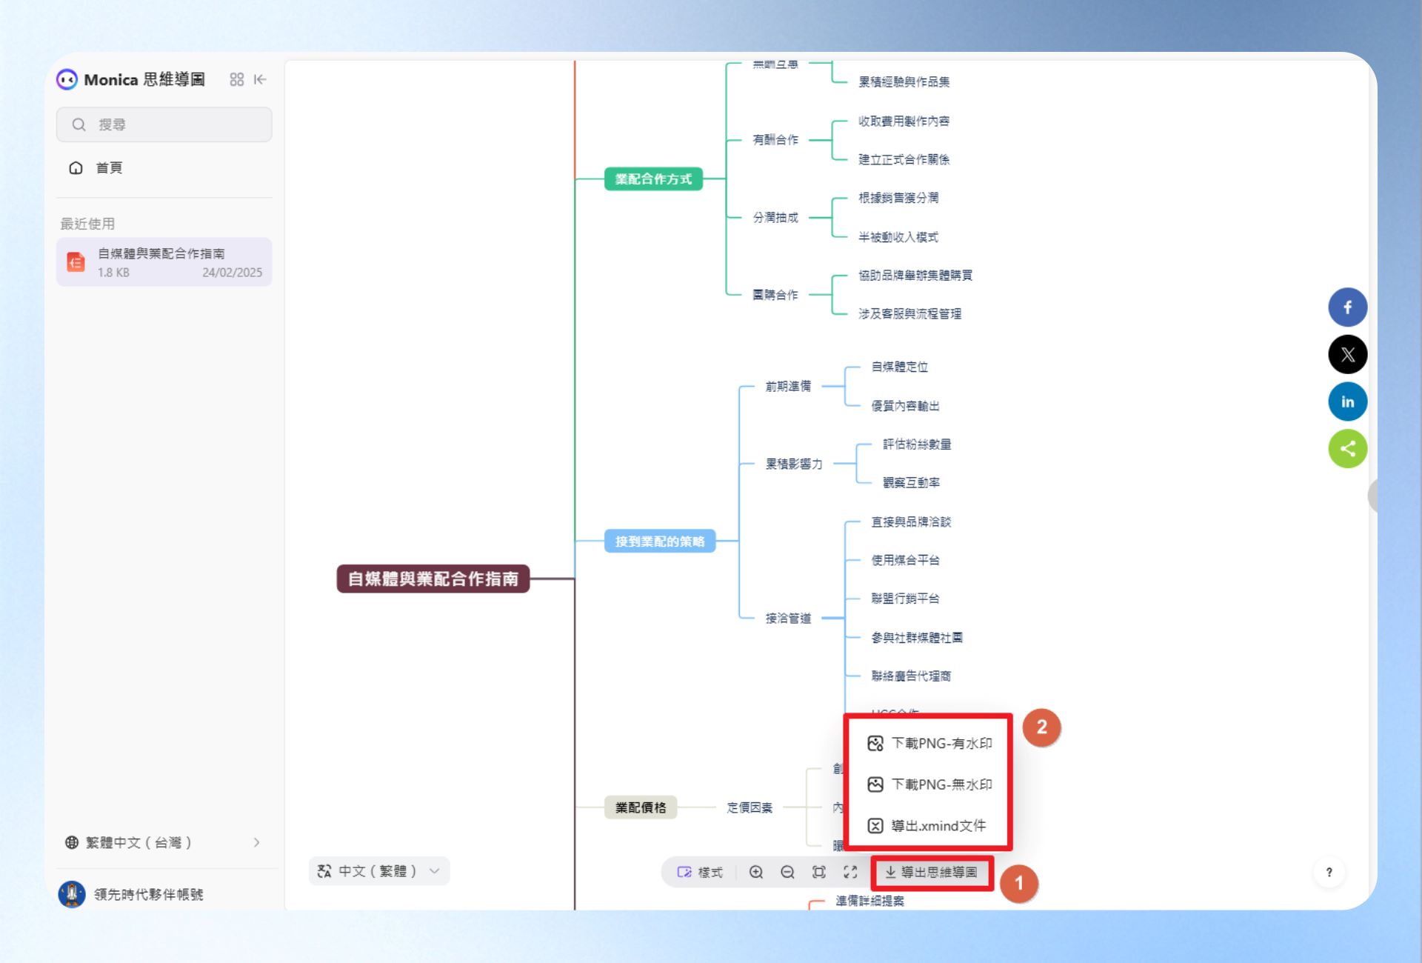Click the 搜尋 search field
This screenshot has width=1422, height=963.
(164, 124)
